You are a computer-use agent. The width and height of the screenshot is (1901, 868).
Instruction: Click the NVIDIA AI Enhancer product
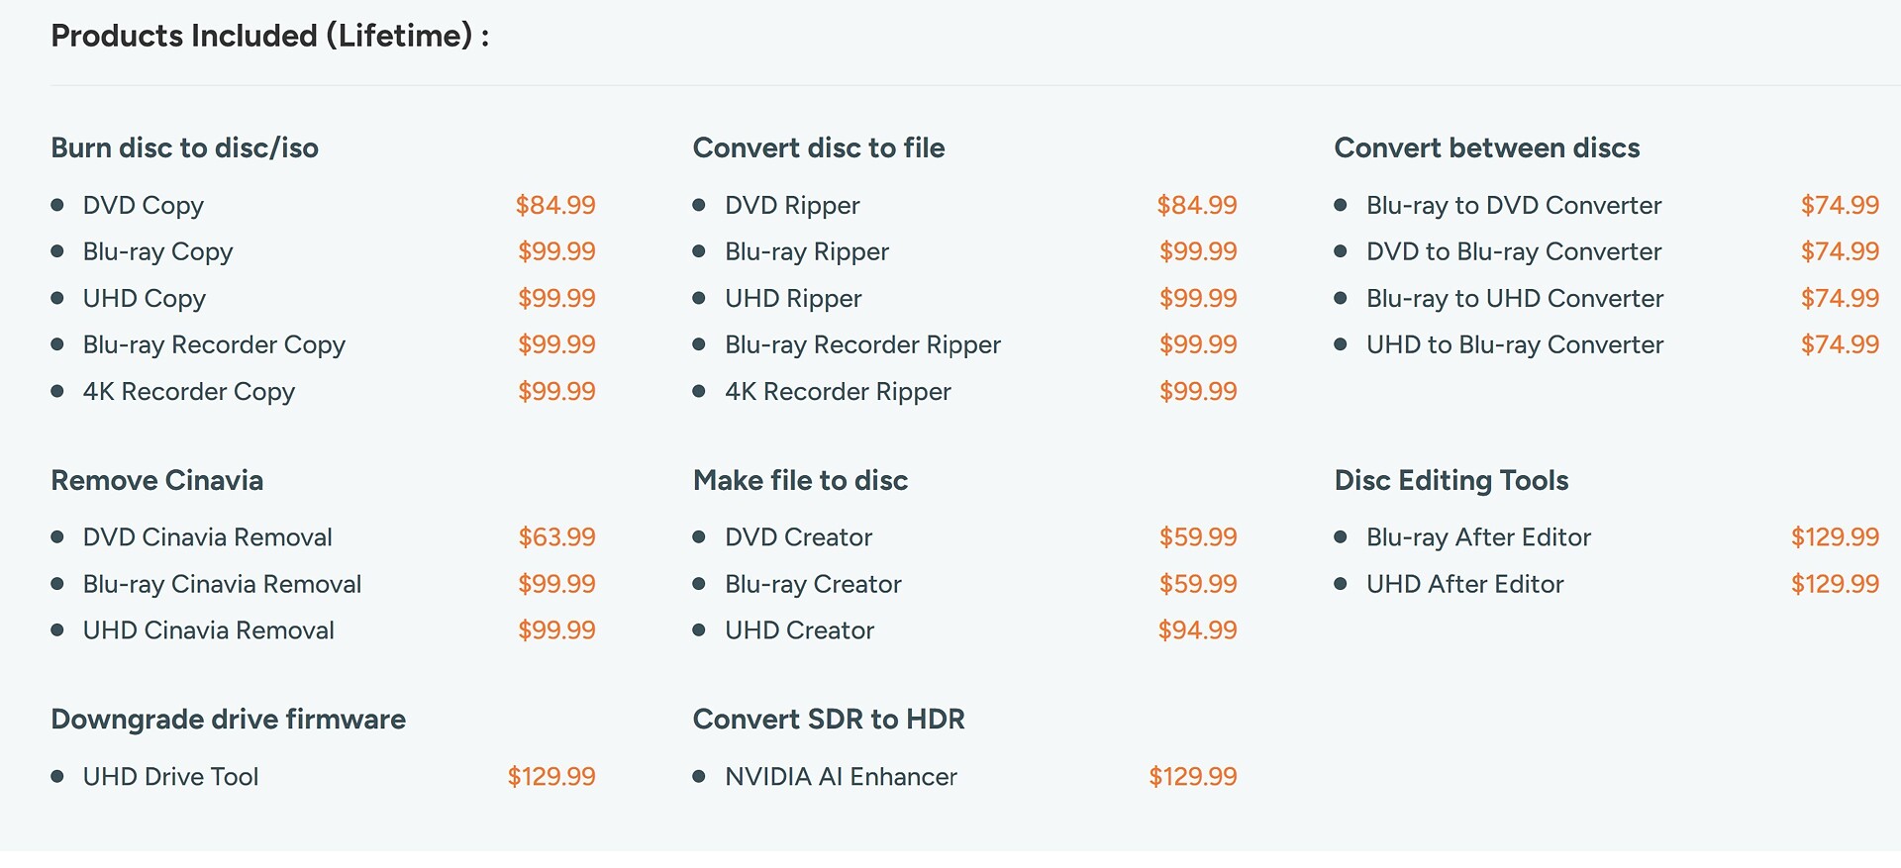click(841, 777)
